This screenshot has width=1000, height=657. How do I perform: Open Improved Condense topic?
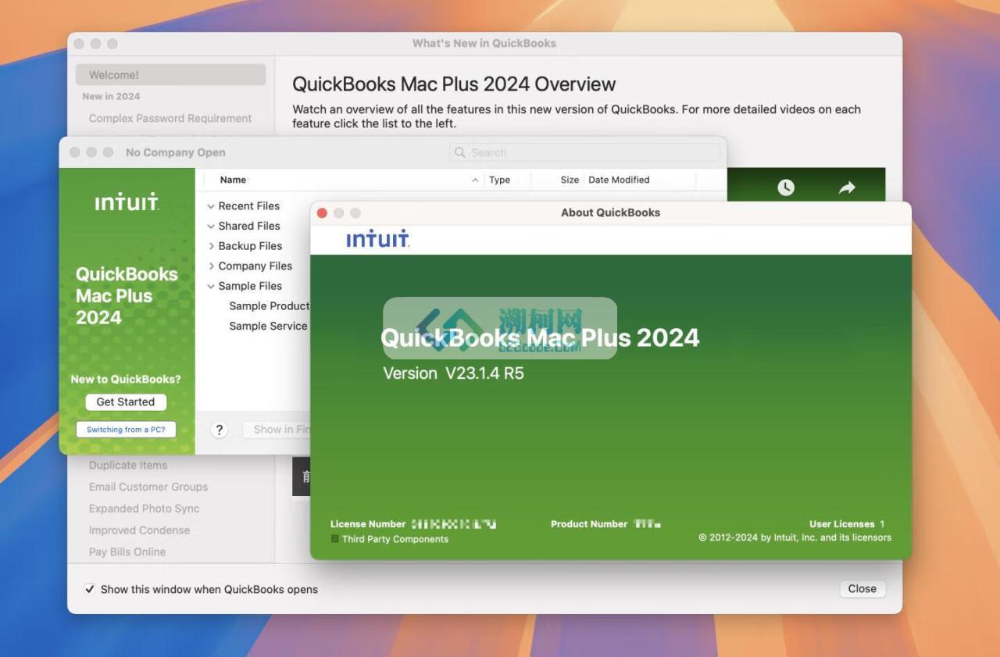click(x=139, y=530)
